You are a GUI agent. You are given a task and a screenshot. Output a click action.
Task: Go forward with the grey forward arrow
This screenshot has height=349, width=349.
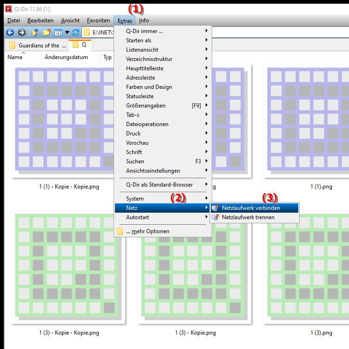click(x=21, y=33)
